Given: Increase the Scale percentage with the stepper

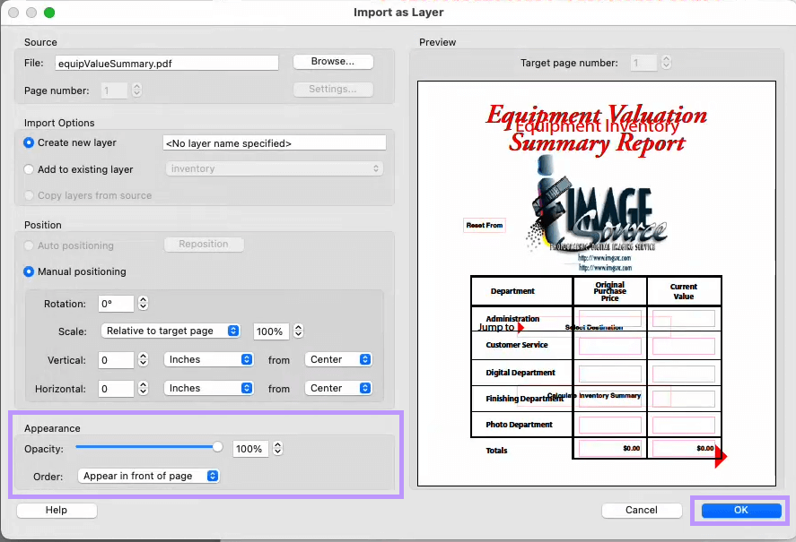Looking at the screenshot, I should (x=297, y=327).
